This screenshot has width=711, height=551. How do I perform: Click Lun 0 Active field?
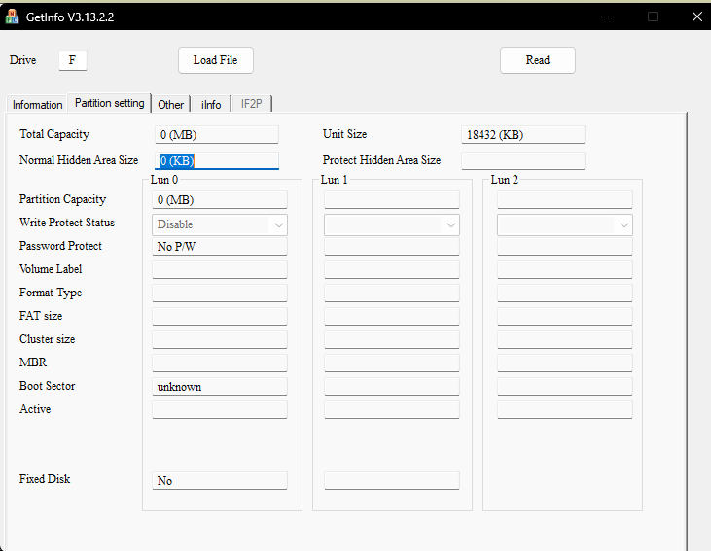[220, 410]
